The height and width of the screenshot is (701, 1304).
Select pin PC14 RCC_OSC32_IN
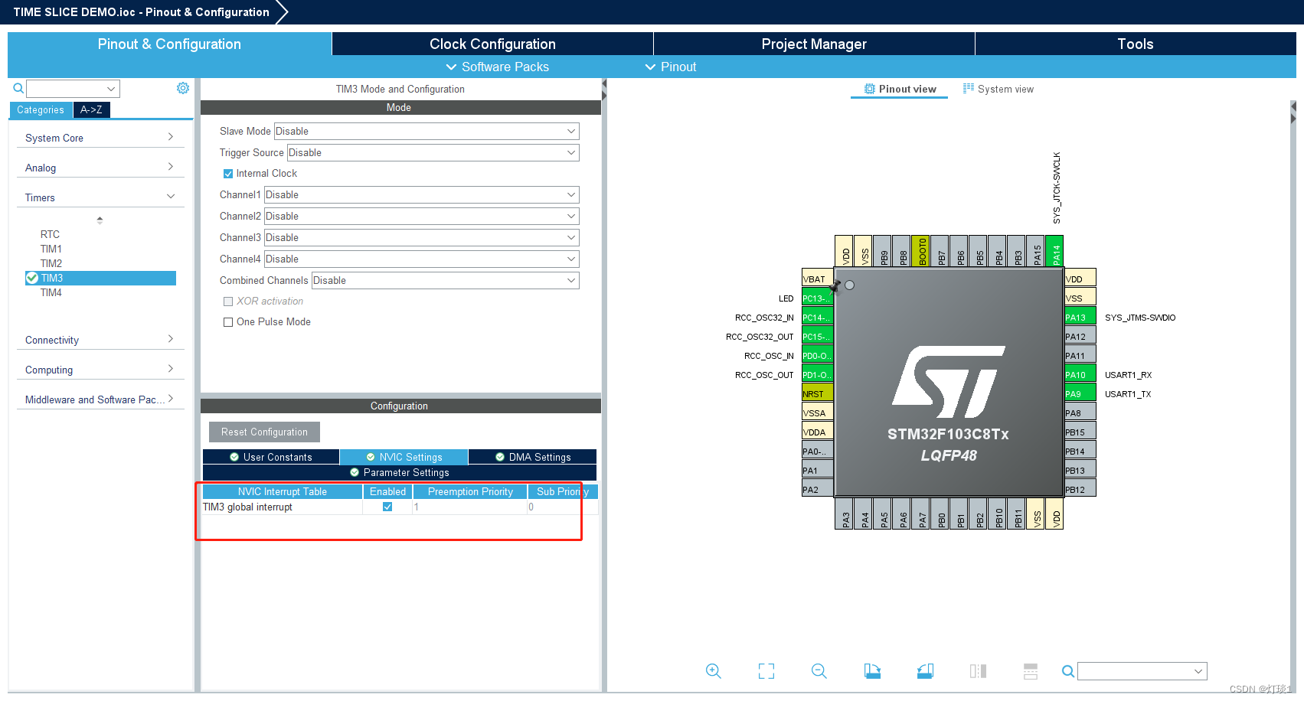click(817, 317)
